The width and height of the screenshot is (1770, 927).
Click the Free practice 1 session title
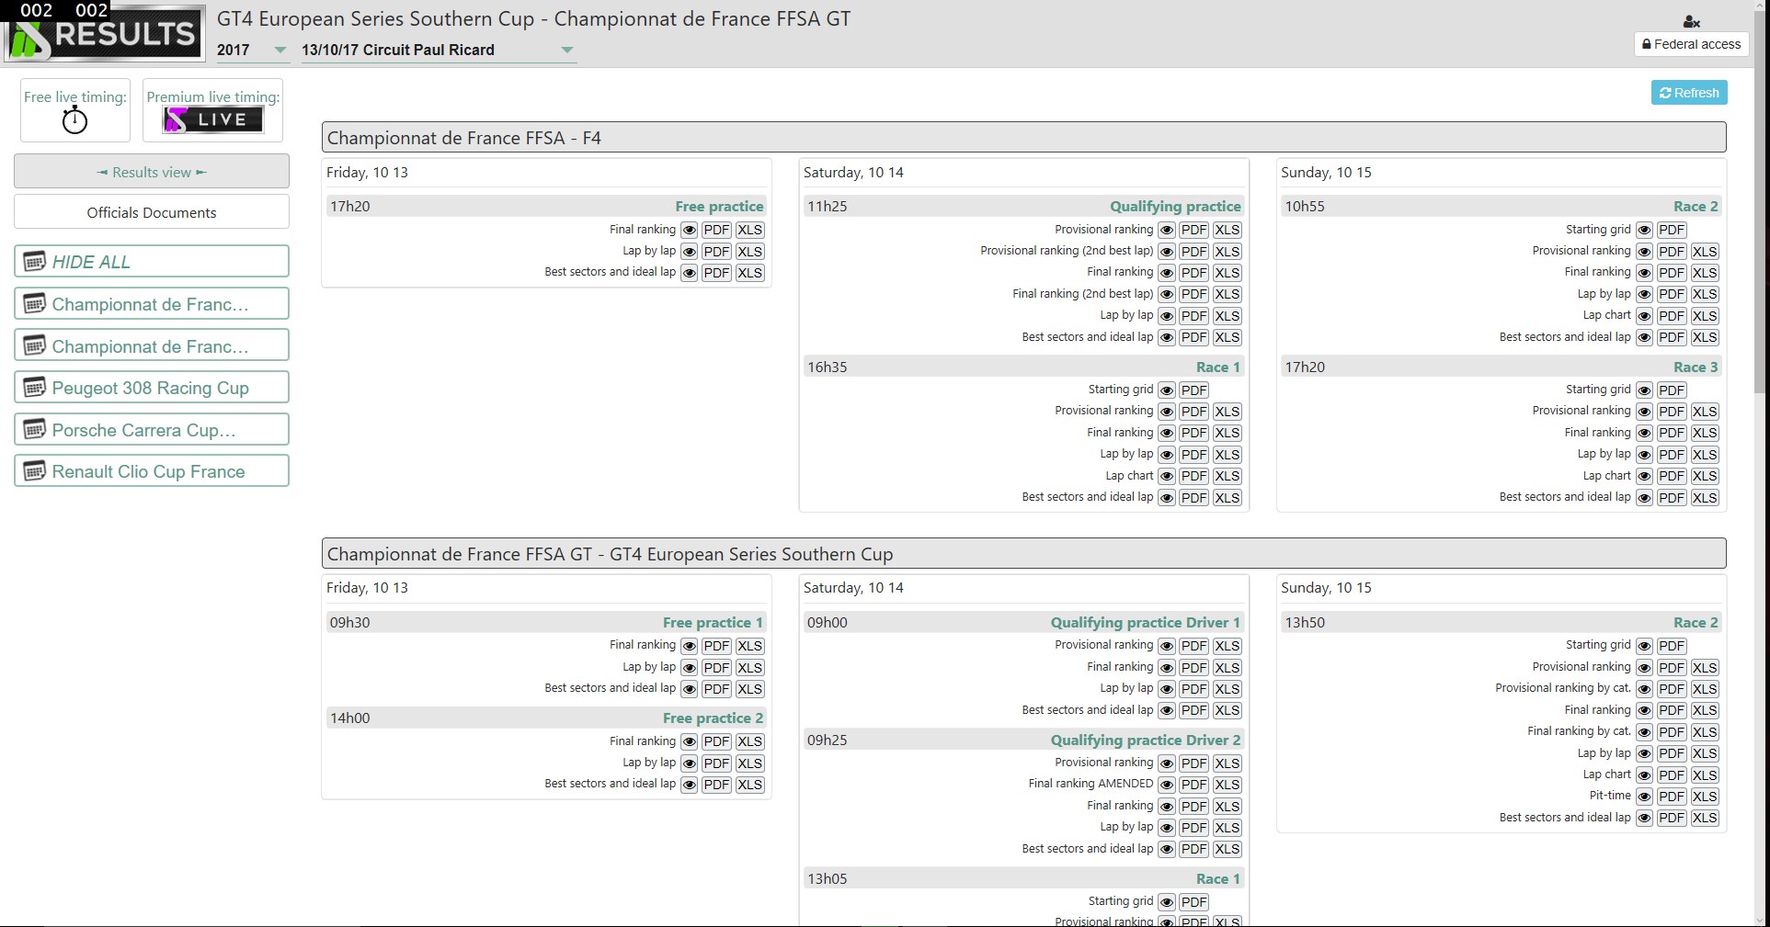click(713, 622)
